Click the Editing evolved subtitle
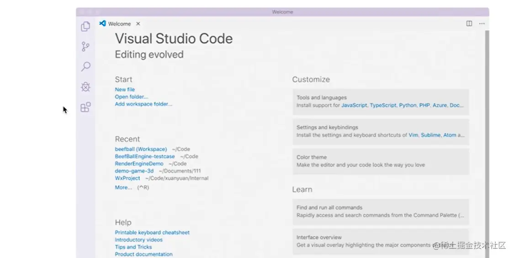514x258 pixels. 149,54
